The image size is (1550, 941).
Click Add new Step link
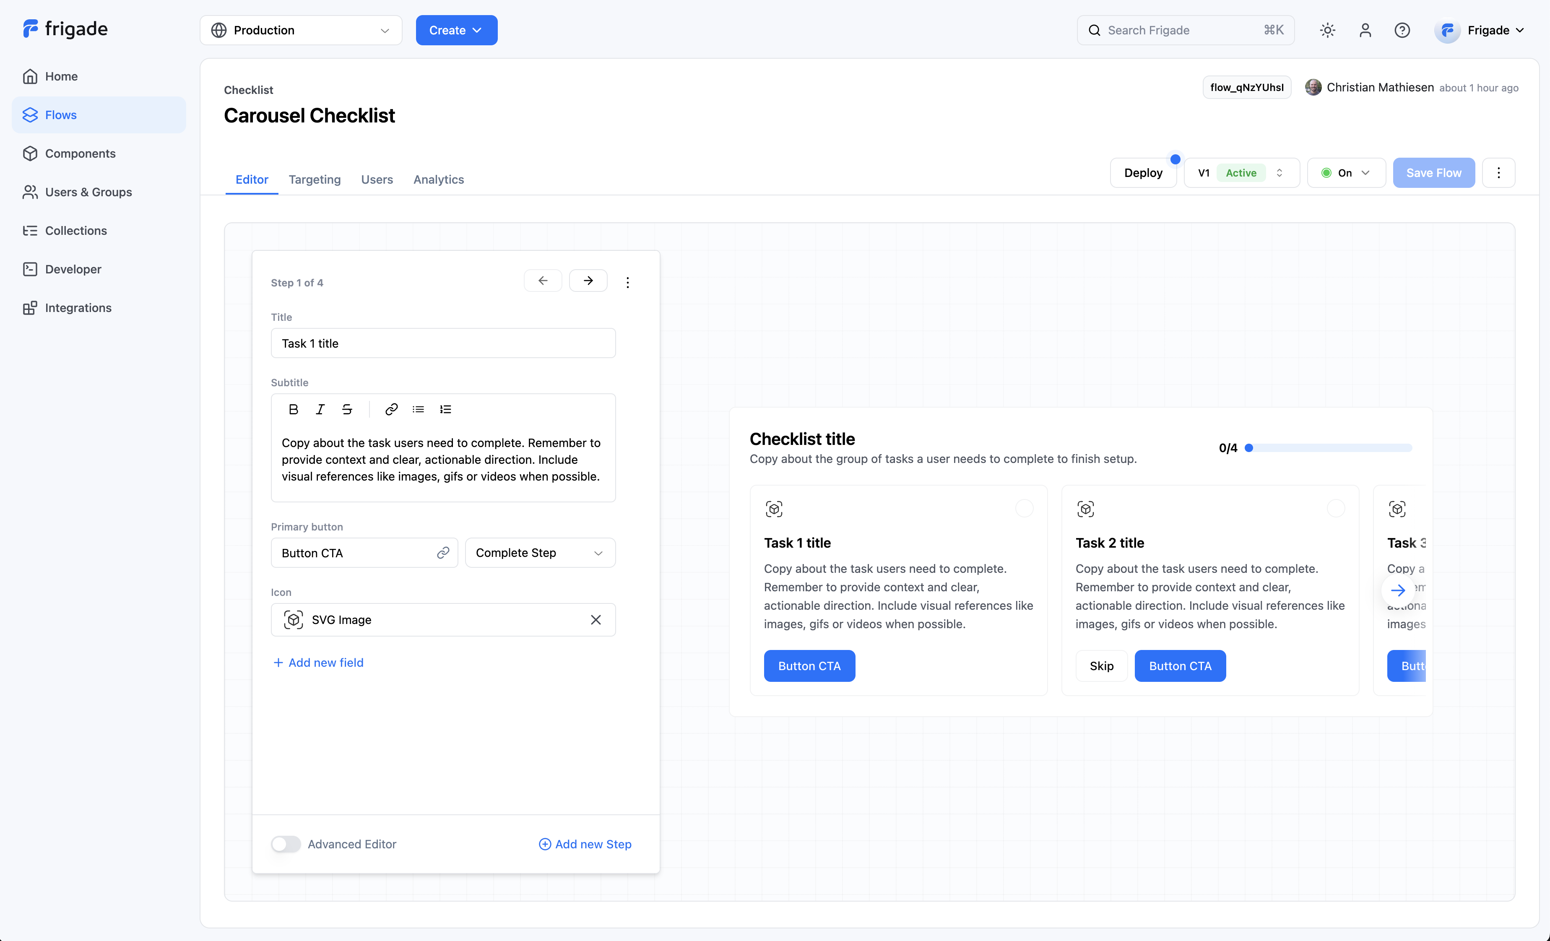pyautogui.click(x=585, y=844)
